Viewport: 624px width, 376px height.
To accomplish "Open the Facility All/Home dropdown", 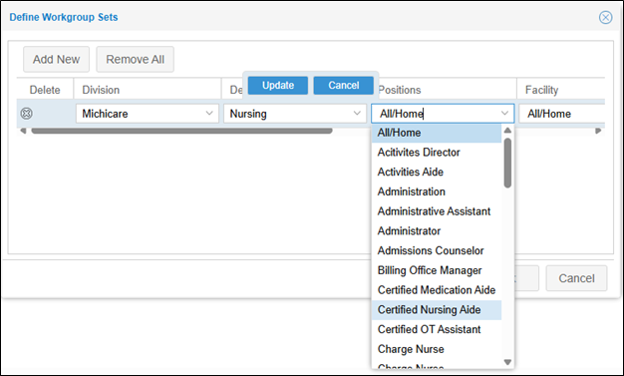I will pos(562,114).
